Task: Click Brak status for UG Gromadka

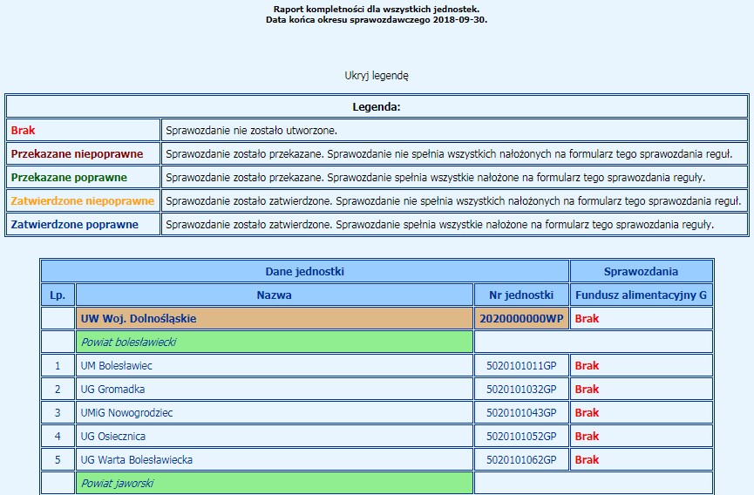Action: 587,390
